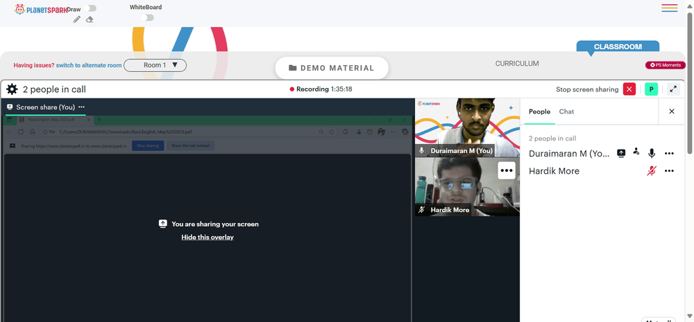Click Hide this overlay link
694x322 pixels.
coord(208,238)
